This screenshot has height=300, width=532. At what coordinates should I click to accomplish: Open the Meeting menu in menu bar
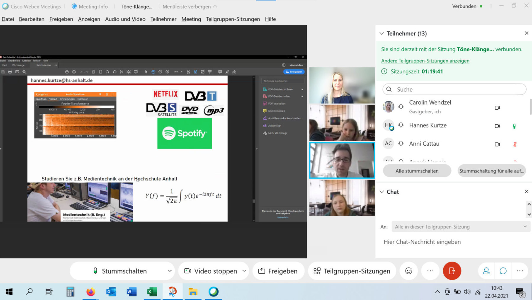point(191,19)
